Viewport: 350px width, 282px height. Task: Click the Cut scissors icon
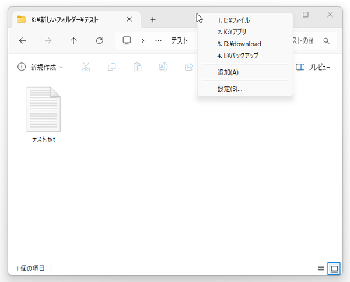coord(86,67)
